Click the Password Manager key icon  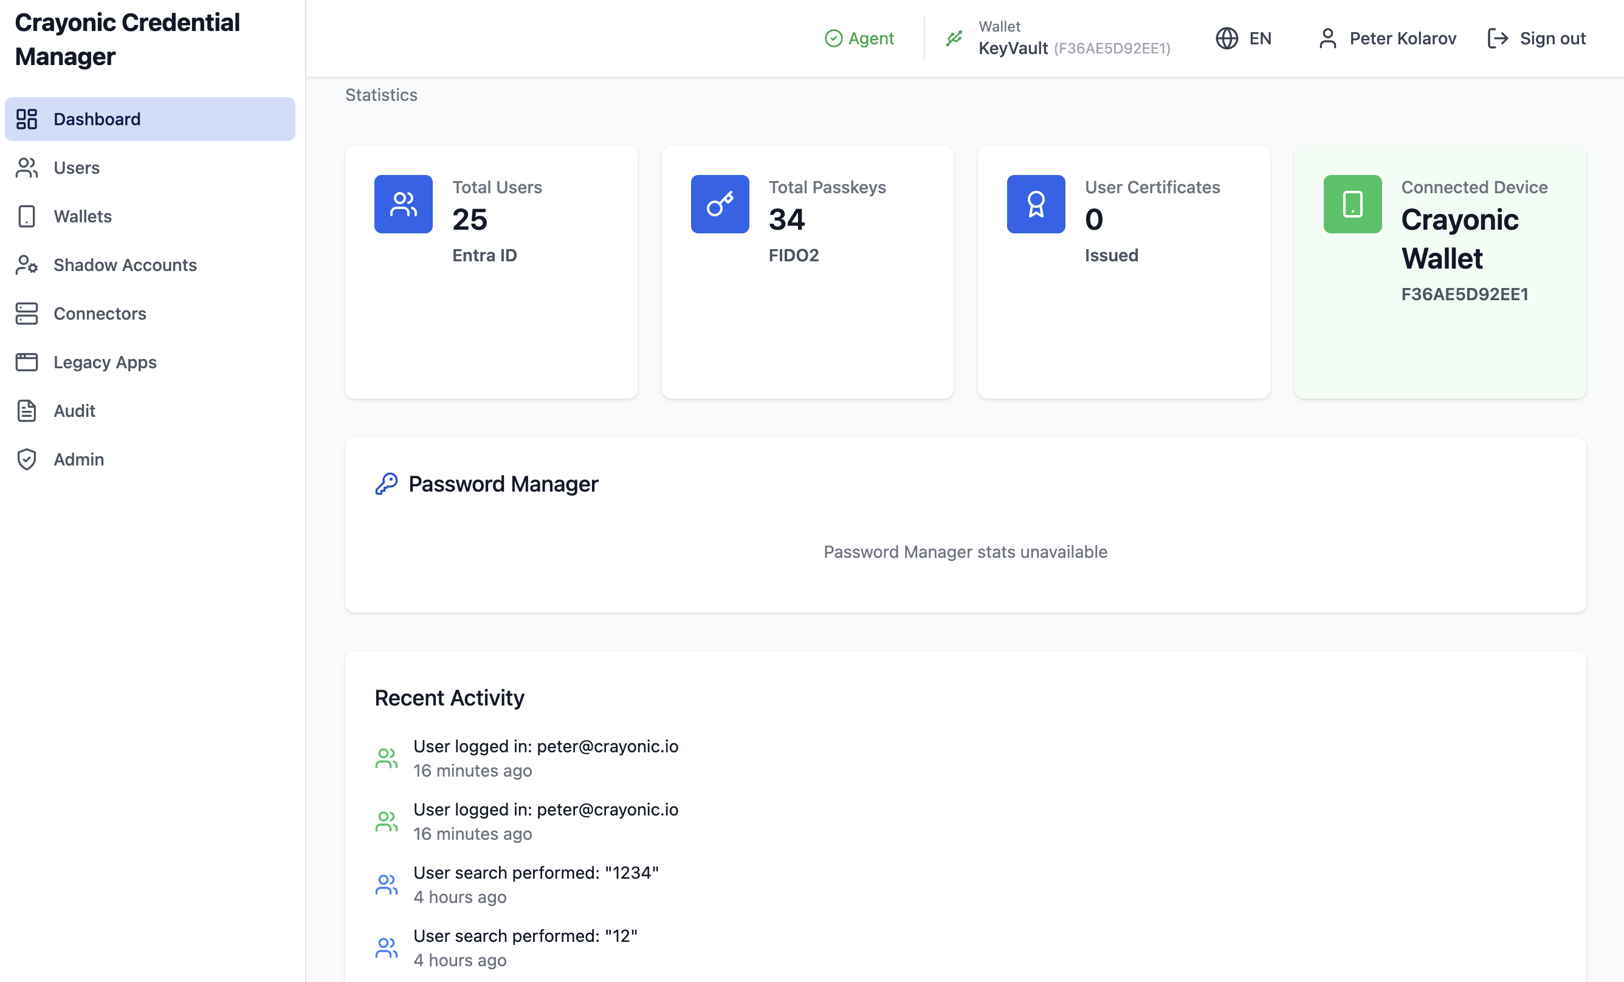click(x=386, y=484)
